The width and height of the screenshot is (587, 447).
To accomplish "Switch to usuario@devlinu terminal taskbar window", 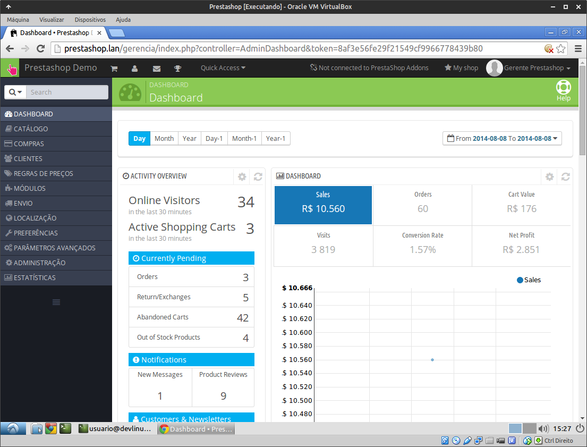I will 115,428.
